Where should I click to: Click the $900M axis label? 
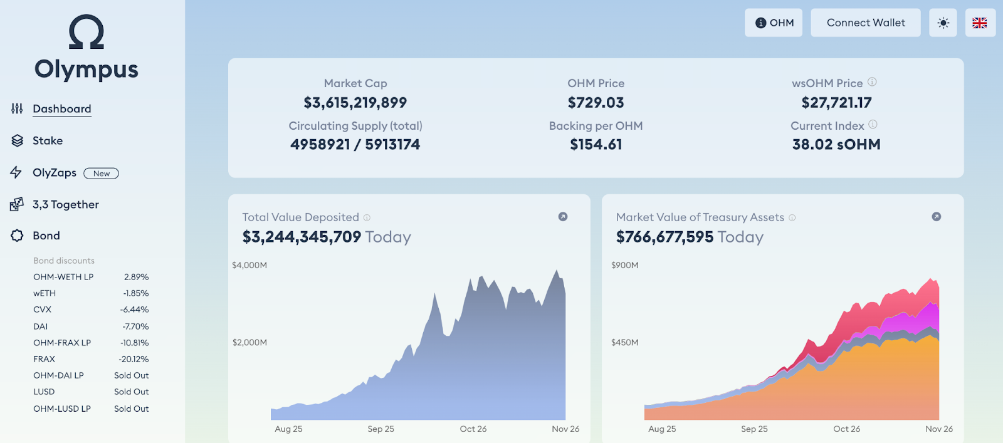[625, 265]
